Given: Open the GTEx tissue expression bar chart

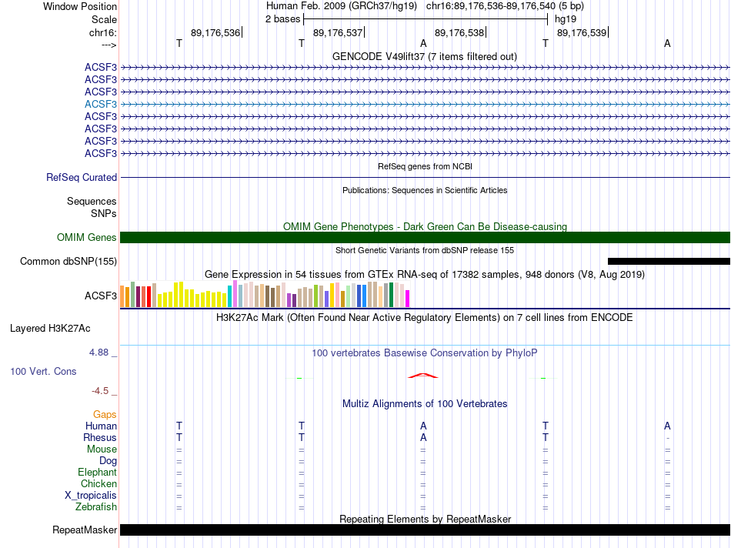Looking at the screenshot, I should [x=265, y=294].
